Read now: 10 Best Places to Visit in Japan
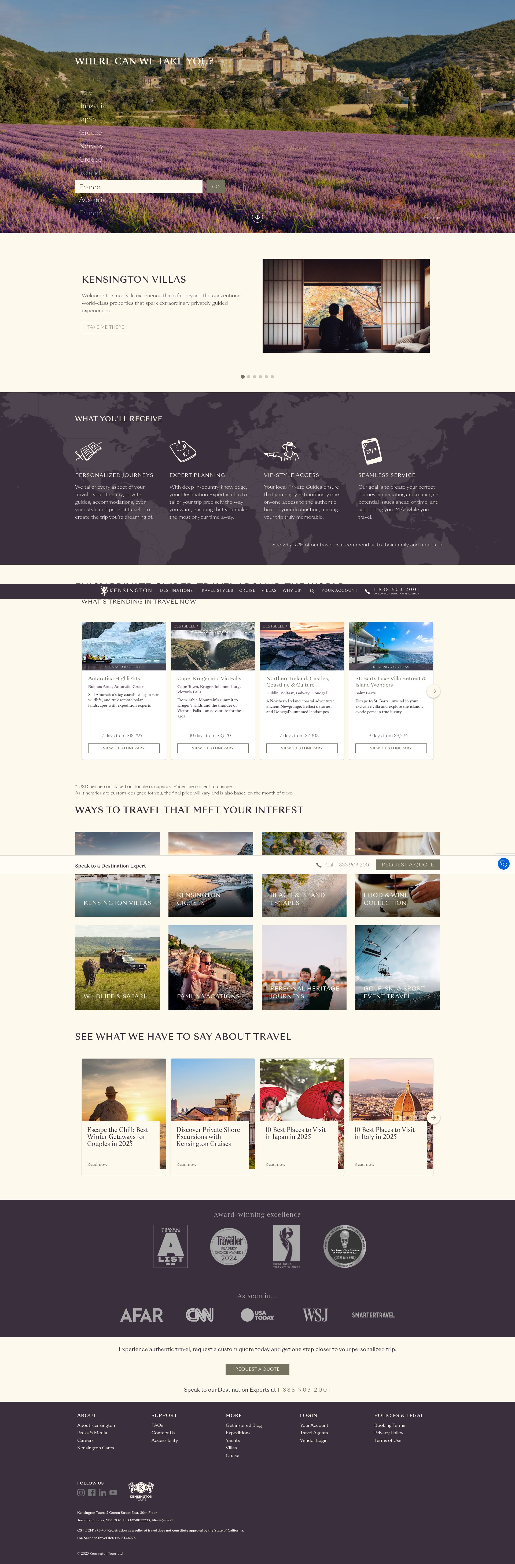 point(275,1164)
